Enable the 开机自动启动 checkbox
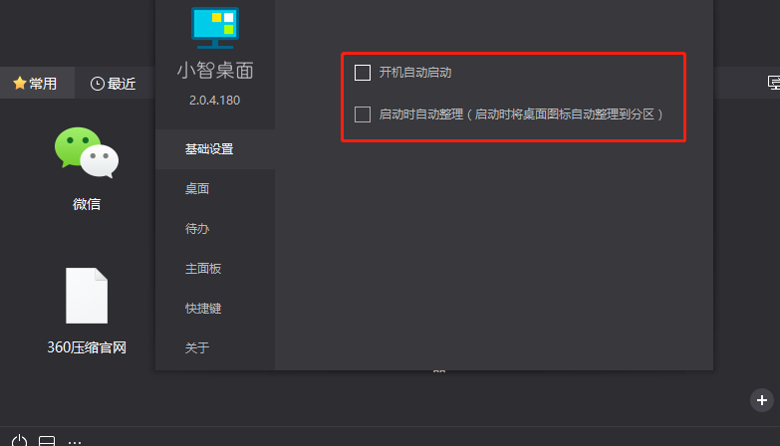Viewport: 780px width, 446px height. [x=363, y=73]
